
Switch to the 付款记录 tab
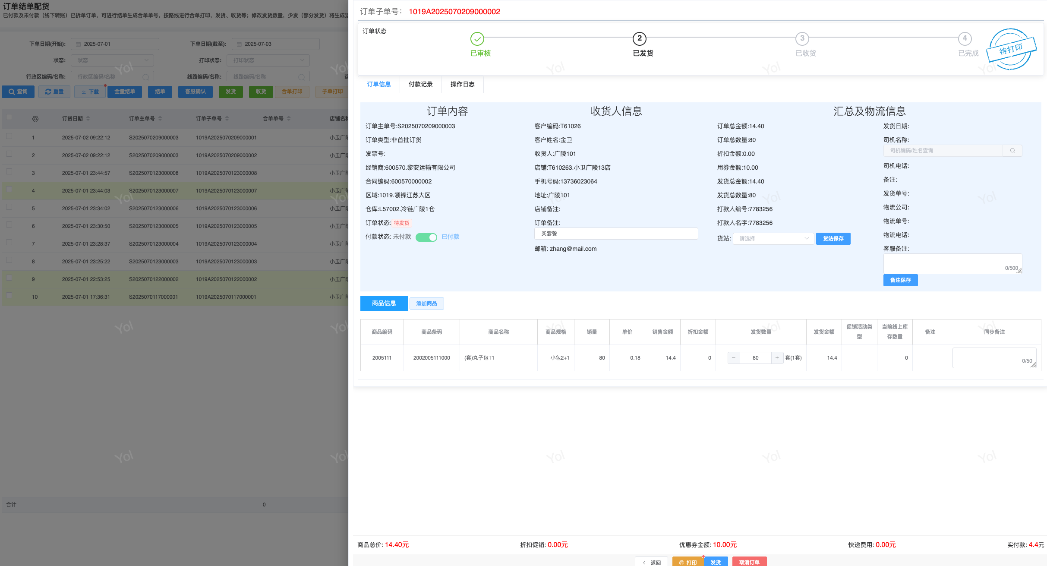(x=420, y=84)
